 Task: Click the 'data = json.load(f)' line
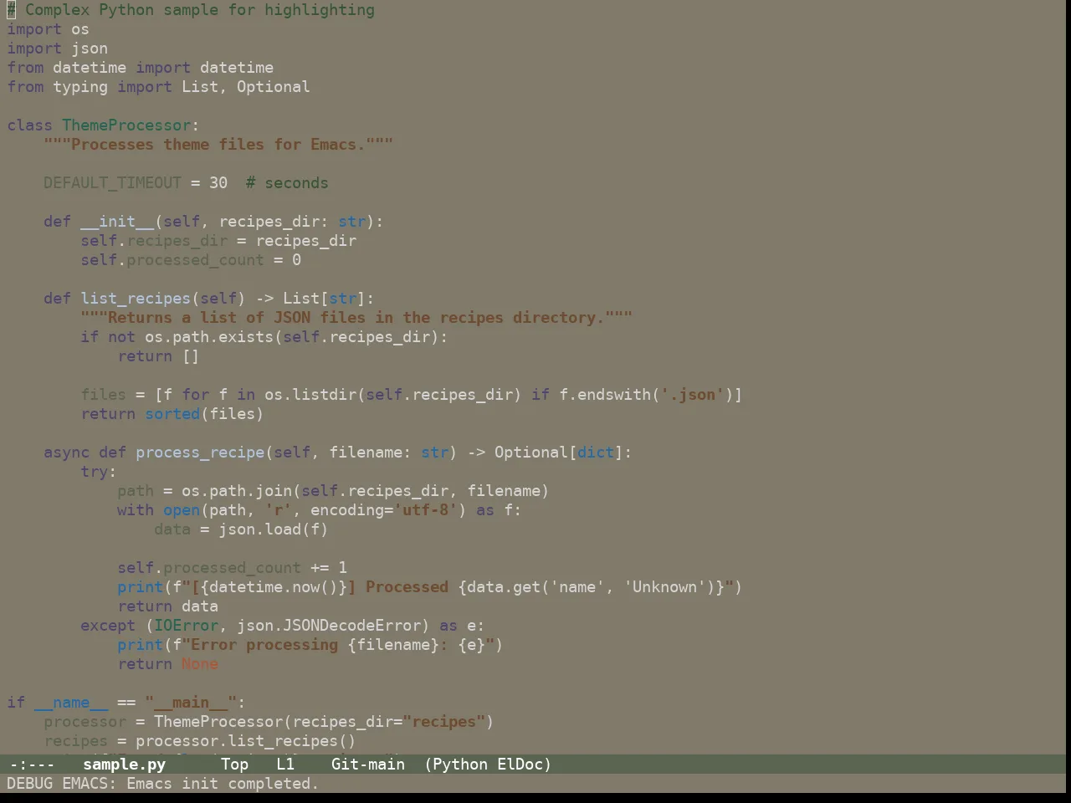[x=241, y=529]
